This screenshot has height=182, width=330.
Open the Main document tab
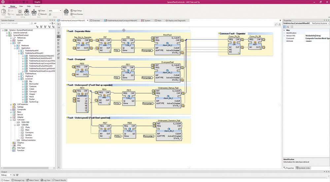[x=158, y=20]
